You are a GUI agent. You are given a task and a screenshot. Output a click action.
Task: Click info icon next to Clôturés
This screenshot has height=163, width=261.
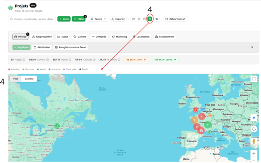click(94, 60)
